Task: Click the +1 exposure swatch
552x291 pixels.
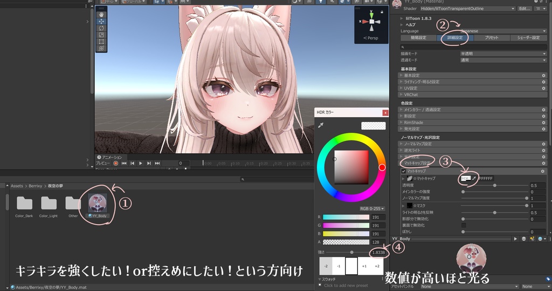Action: [x=364, y=266]
